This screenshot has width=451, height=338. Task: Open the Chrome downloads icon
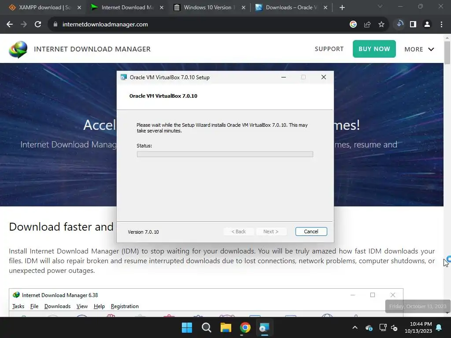[x=399, y=24]
